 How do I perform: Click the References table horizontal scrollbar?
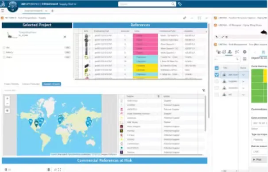(139, 79)
